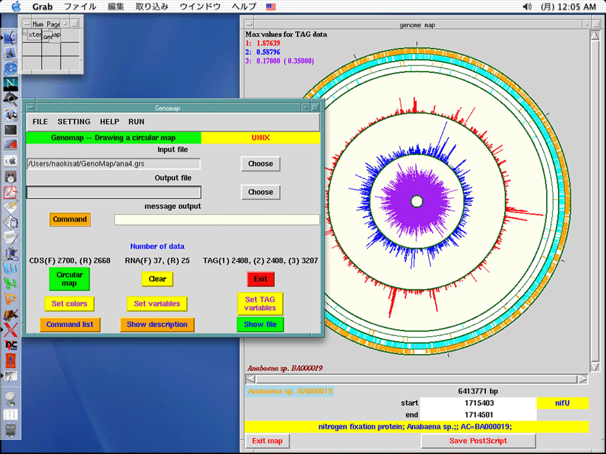Open the Terminal icon in the dock
The width and height of the screenshot is (606, 454).
point(11,130)
